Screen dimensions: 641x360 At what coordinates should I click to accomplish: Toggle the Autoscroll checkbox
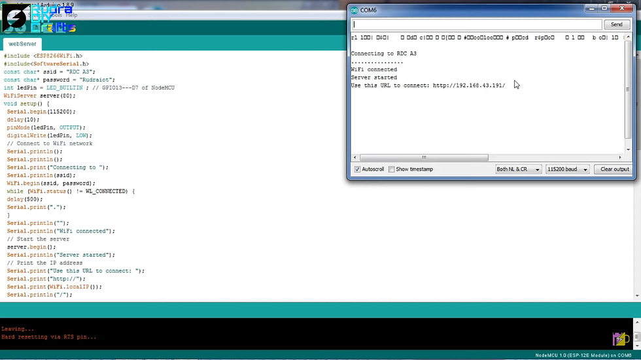pyautogui.click(x=357, y=169)
